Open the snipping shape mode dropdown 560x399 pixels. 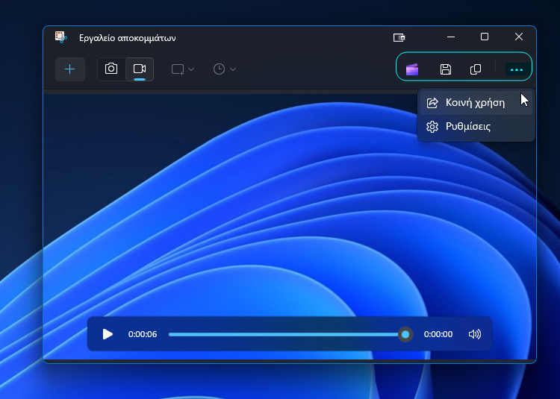(182, 69)
